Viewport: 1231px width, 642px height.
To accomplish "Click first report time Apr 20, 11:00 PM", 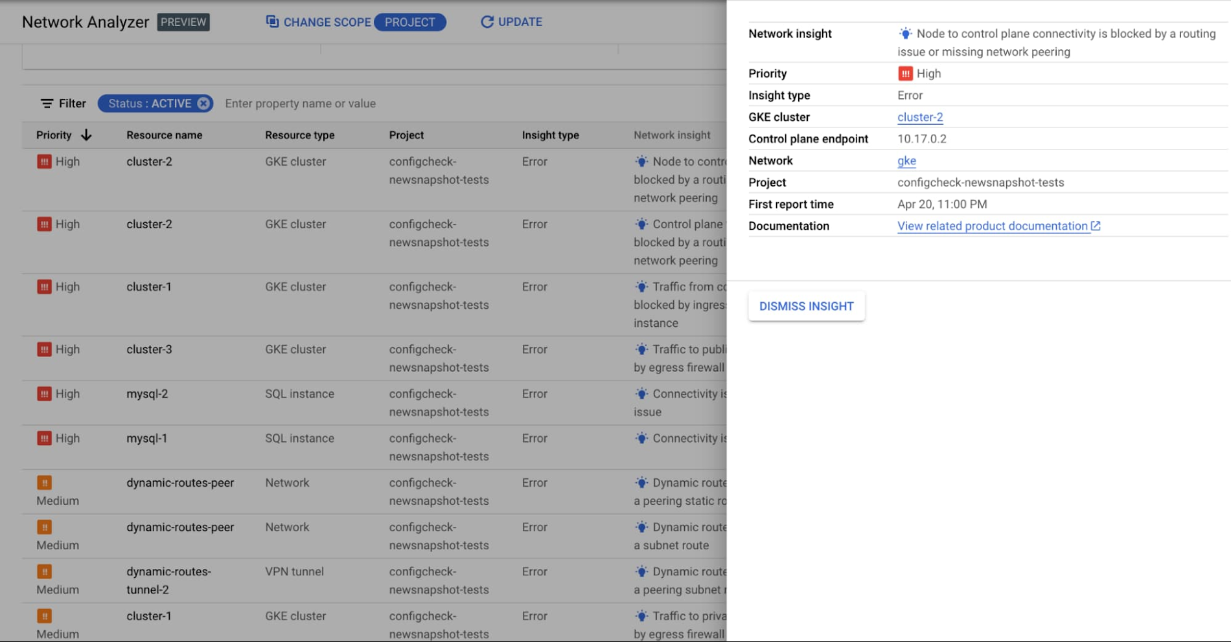I will pos(942,205).
